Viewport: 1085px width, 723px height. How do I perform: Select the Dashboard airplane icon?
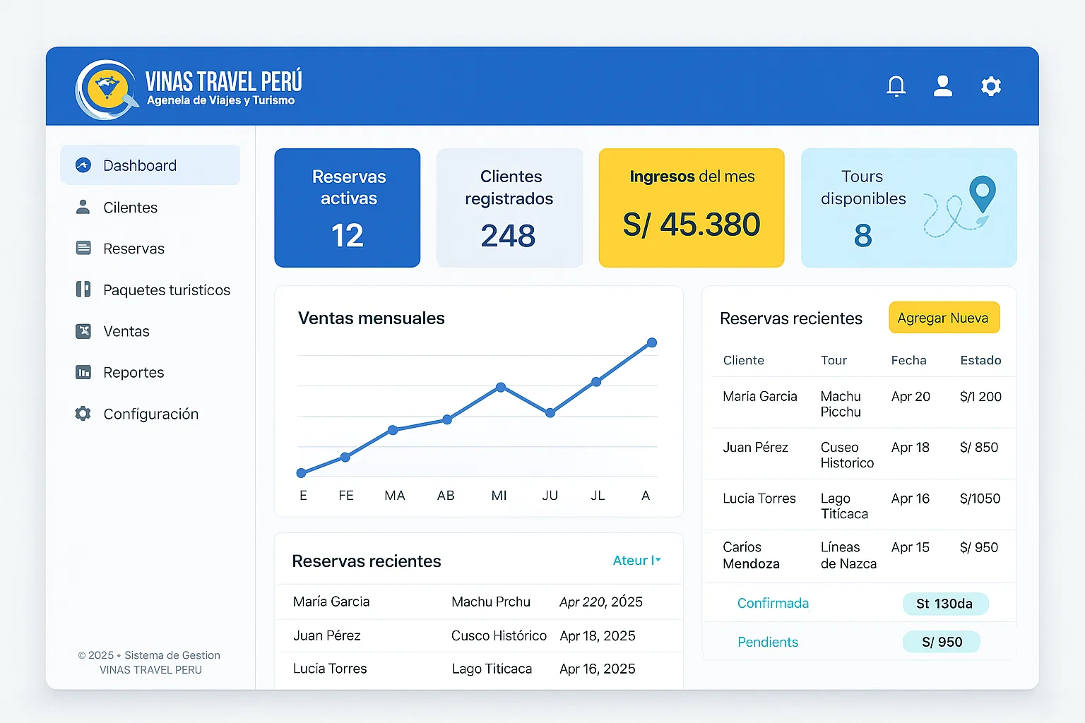(83, 165)
